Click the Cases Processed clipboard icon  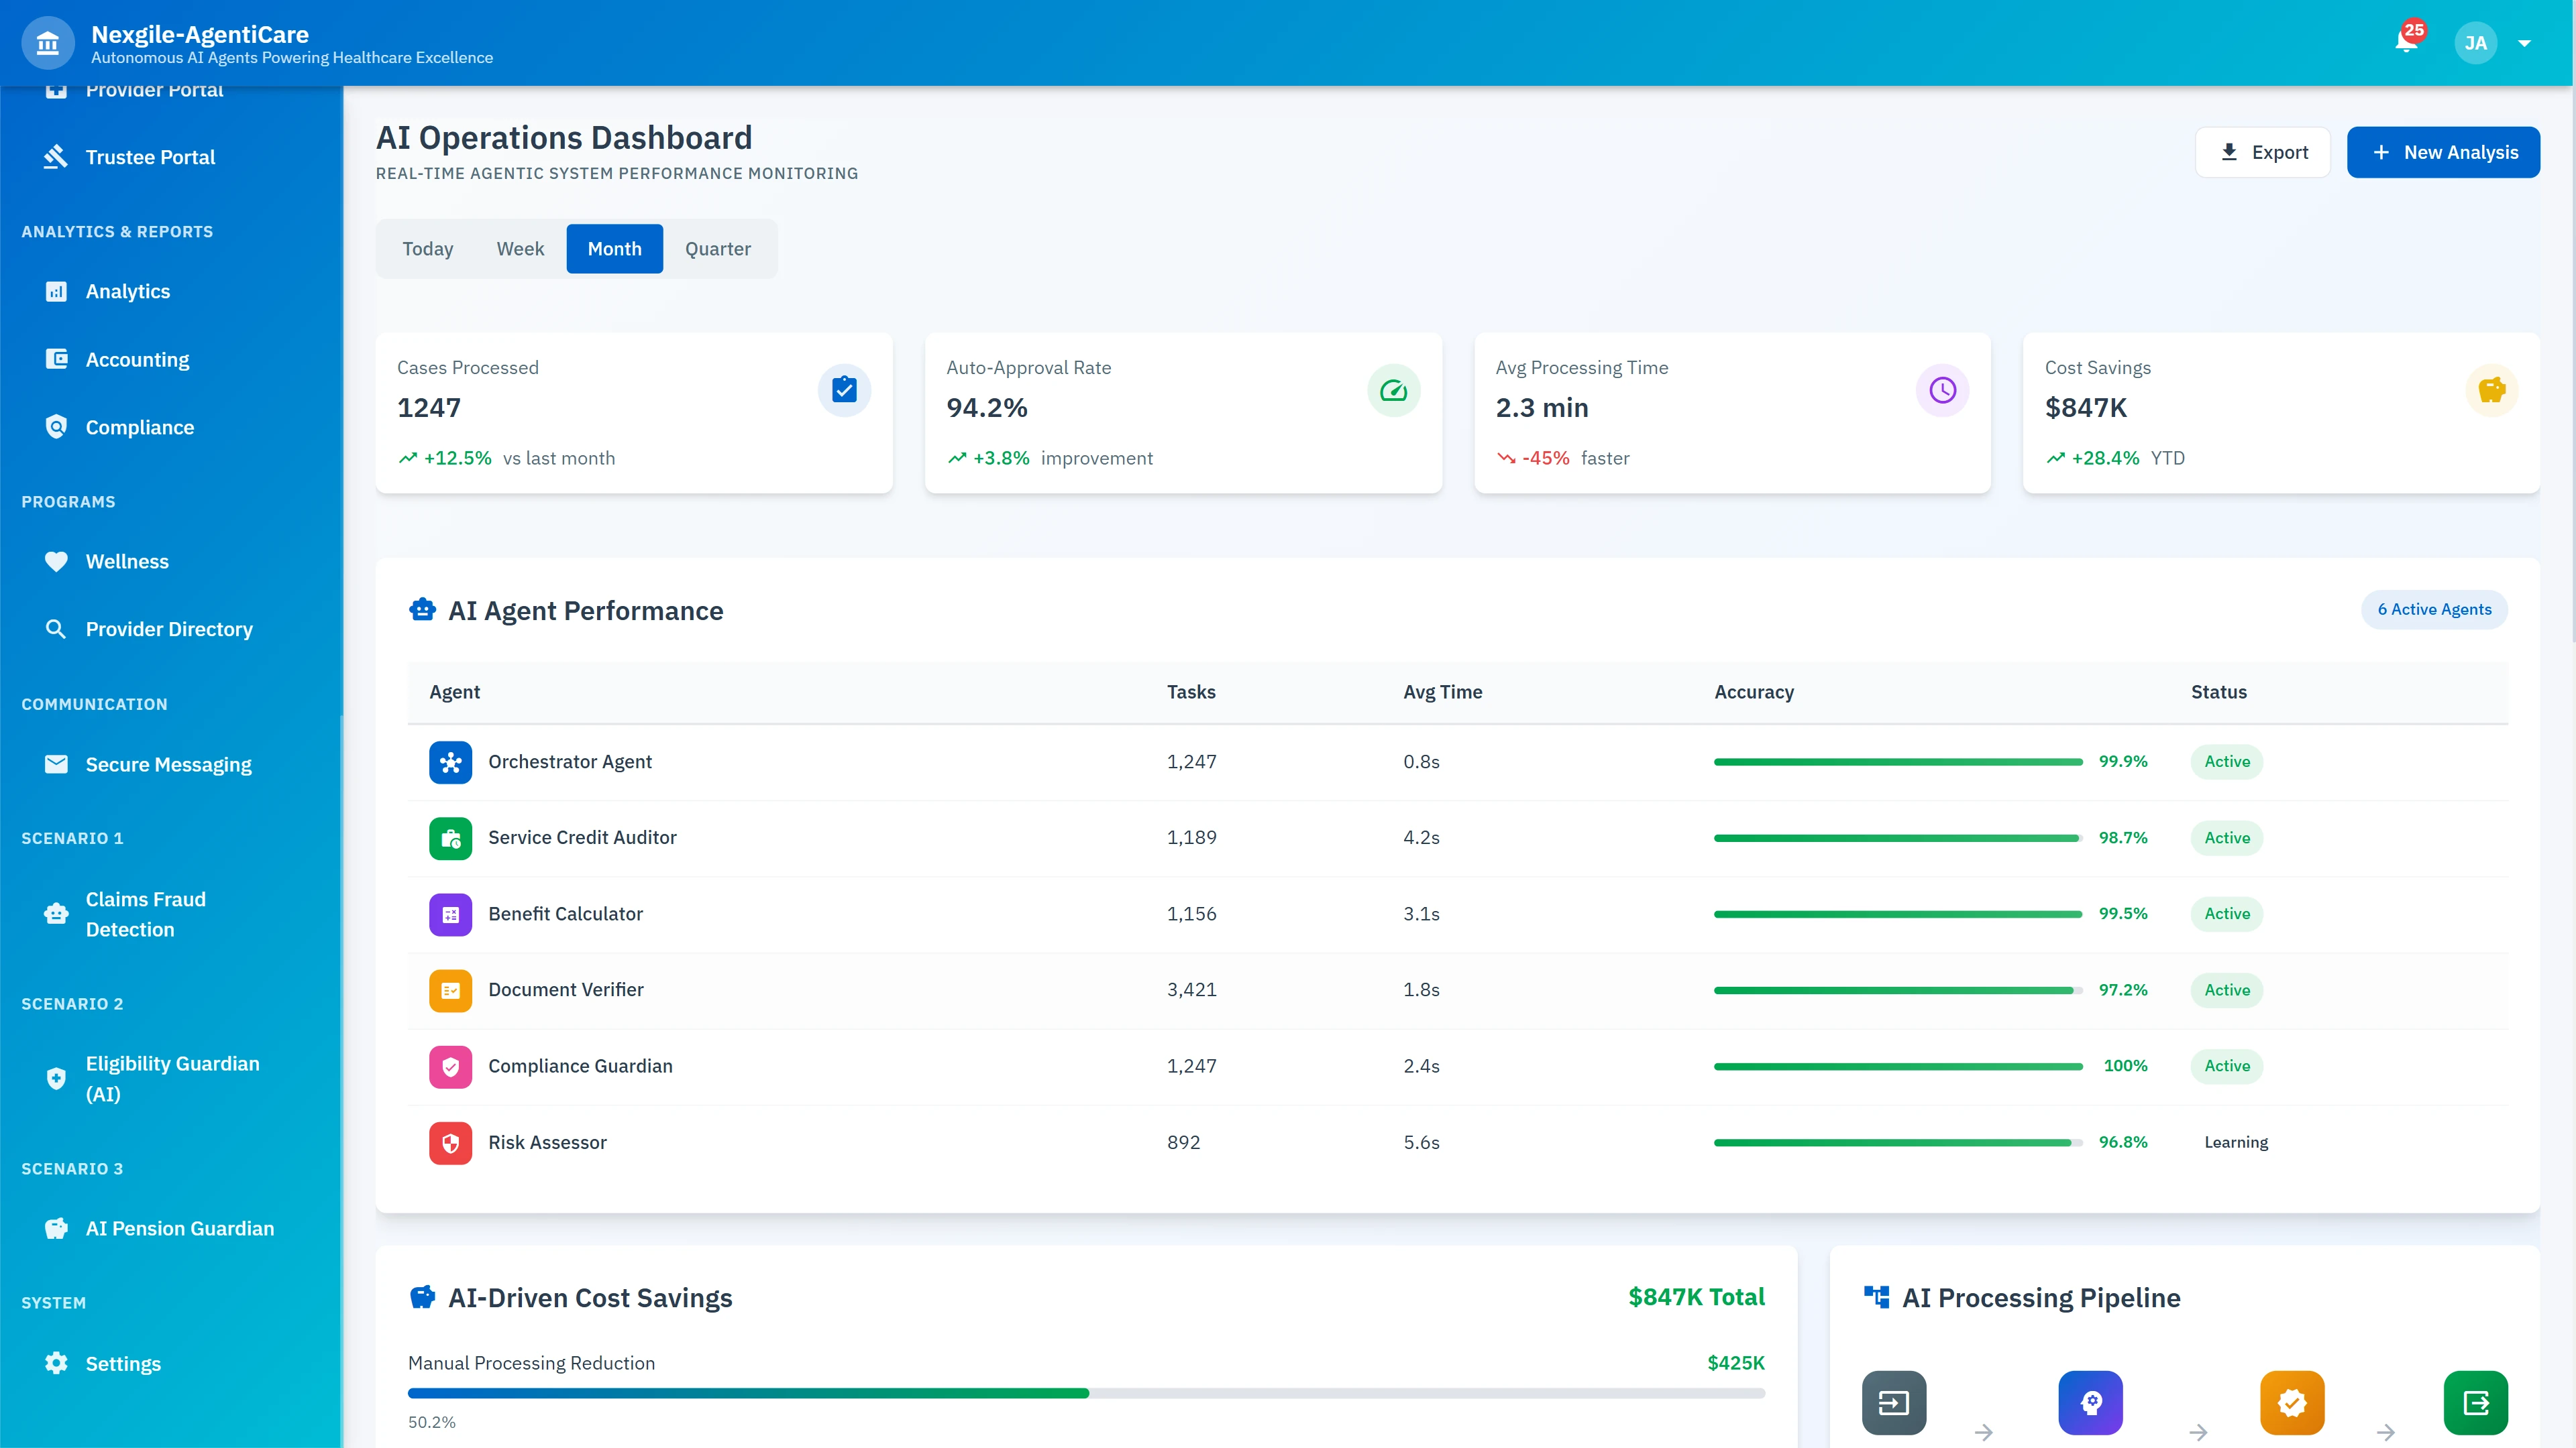coord(845,389)
